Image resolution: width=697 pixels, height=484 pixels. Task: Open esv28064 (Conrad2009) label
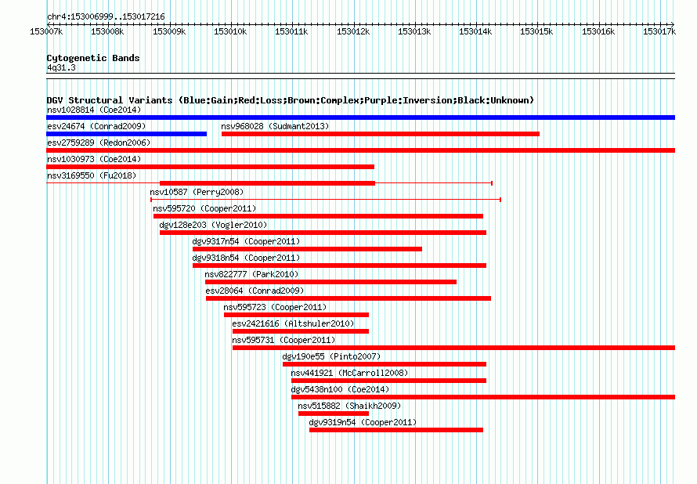[255, 291]
